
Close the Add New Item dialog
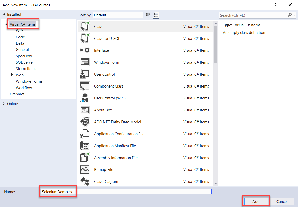(290, 5)
